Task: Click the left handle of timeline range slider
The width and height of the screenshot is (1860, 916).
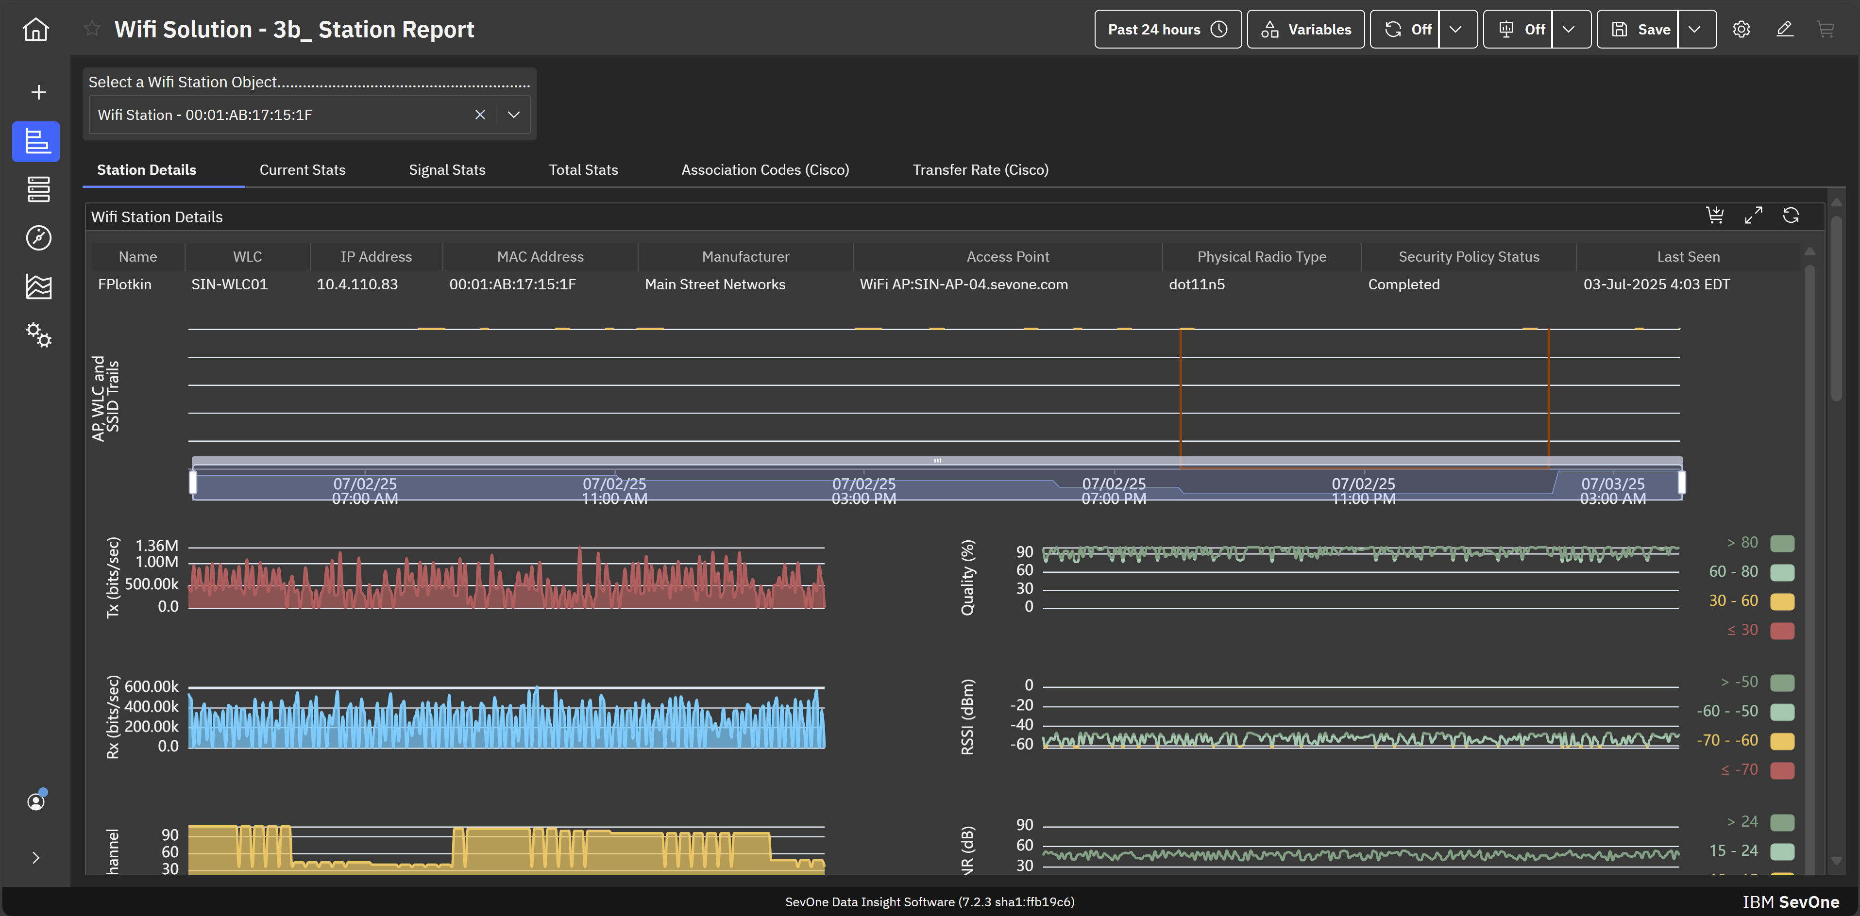Action: tap(193, 482)
